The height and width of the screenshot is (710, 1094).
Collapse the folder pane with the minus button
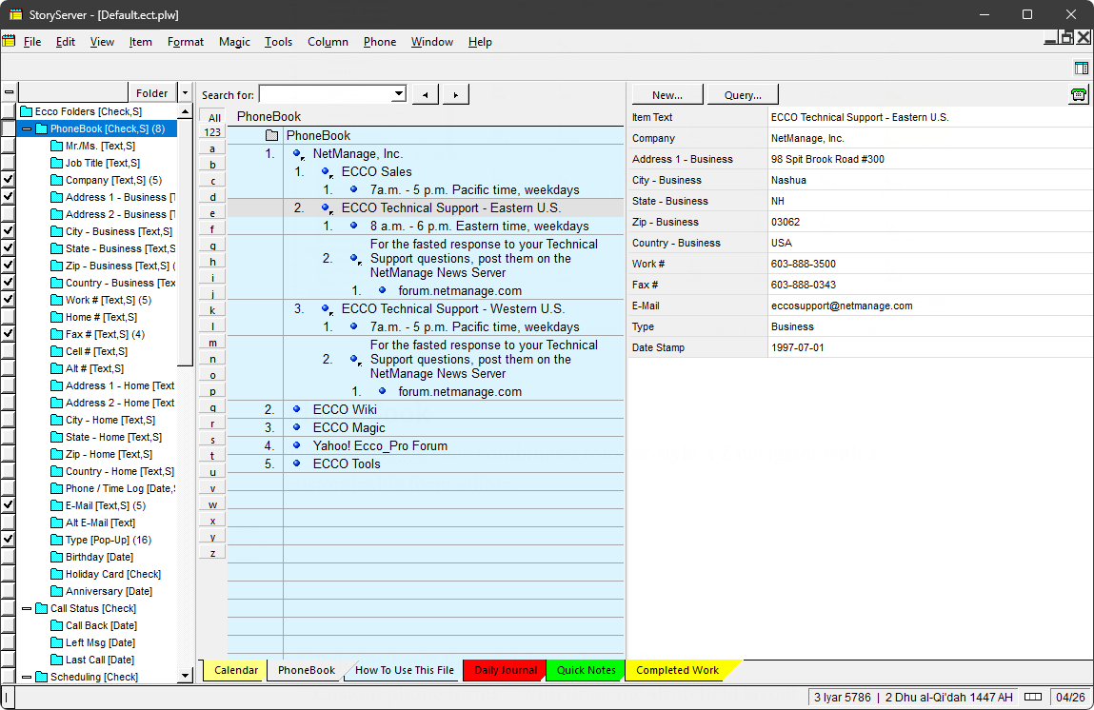9,92
